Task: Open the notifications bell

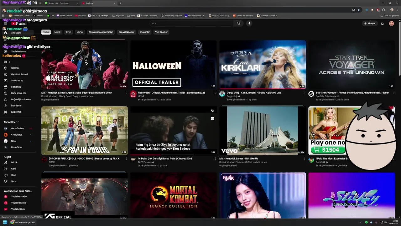Action: click(x=382, y=23)
